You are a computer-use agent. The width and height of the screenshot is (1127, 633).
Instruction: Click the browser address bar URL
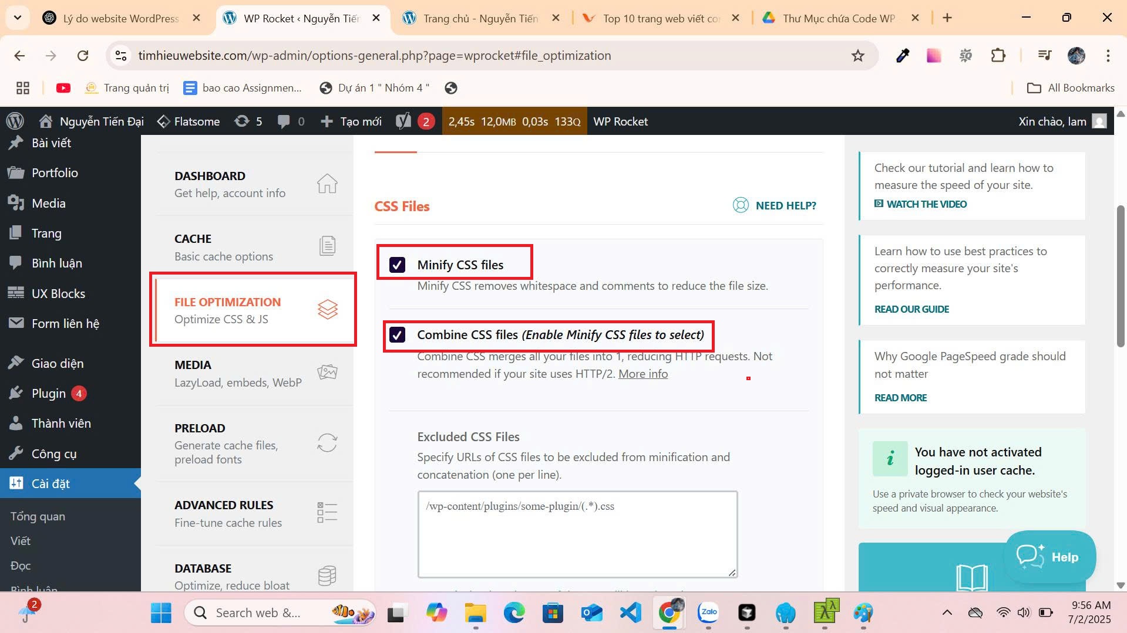pyautogui.click(x=375, y=56)
